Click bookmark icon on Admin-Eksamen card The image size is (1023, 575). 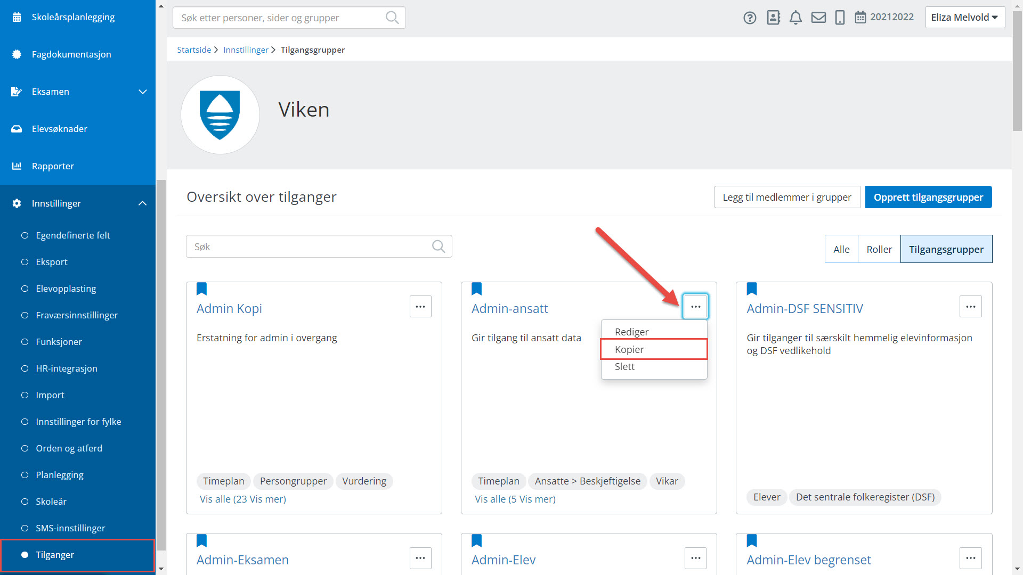(x=201, y=540)
